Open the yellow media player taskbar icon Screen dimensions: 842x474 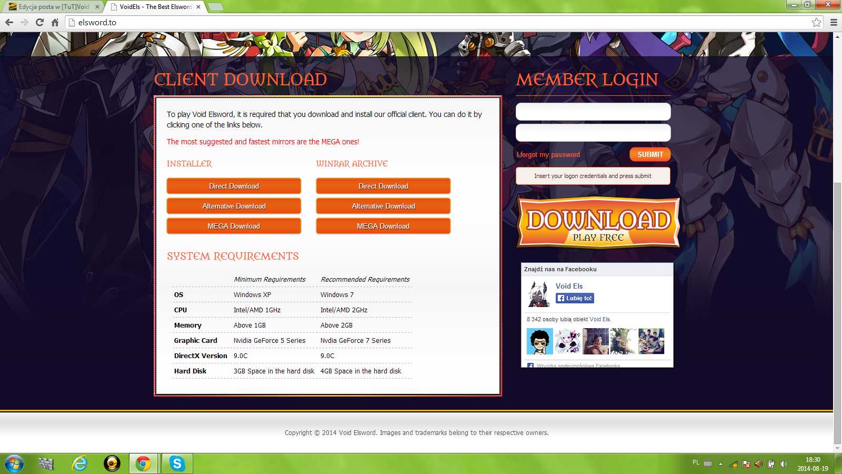coord(112,463)
